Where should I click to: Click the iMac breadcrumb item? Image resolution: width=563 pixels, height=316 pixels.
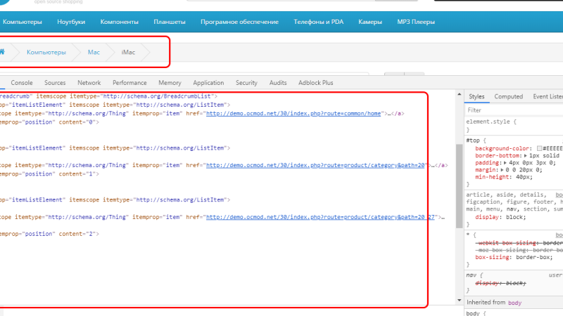[128, 52]
